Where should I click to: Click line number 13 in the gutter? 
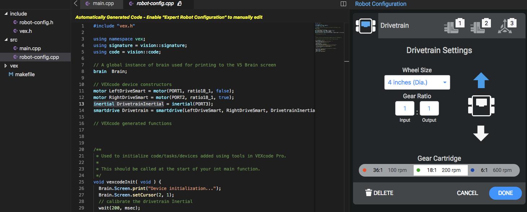point(82,104)
